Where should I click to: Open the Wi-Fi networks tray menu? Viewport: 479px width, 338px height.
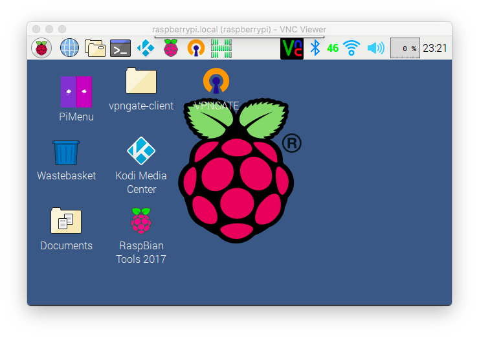pos(351,48)
